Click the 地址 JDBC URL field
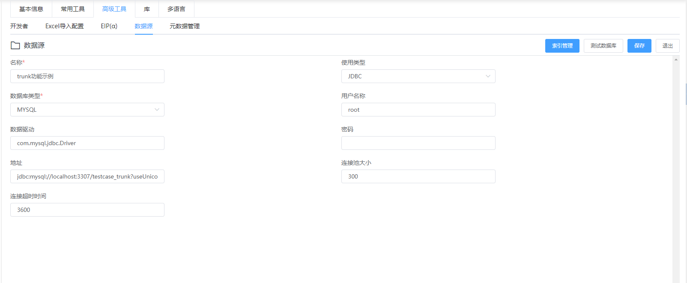687x283 pixels. 87,176
